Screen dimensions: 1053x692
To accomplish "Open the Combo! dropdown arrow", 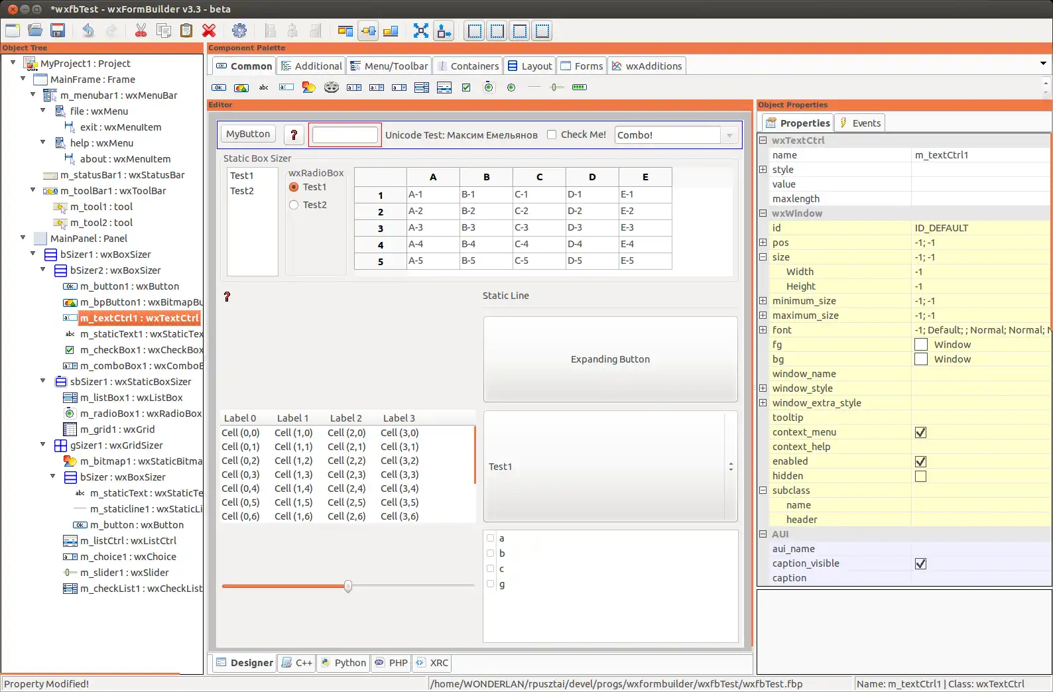I will click(729, 135).
